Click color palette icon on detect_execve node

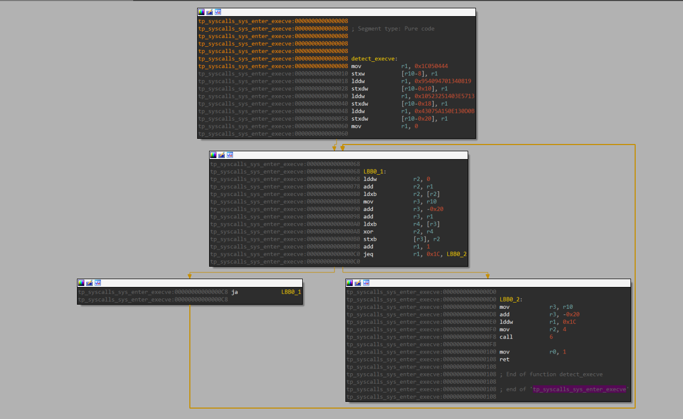201,12
